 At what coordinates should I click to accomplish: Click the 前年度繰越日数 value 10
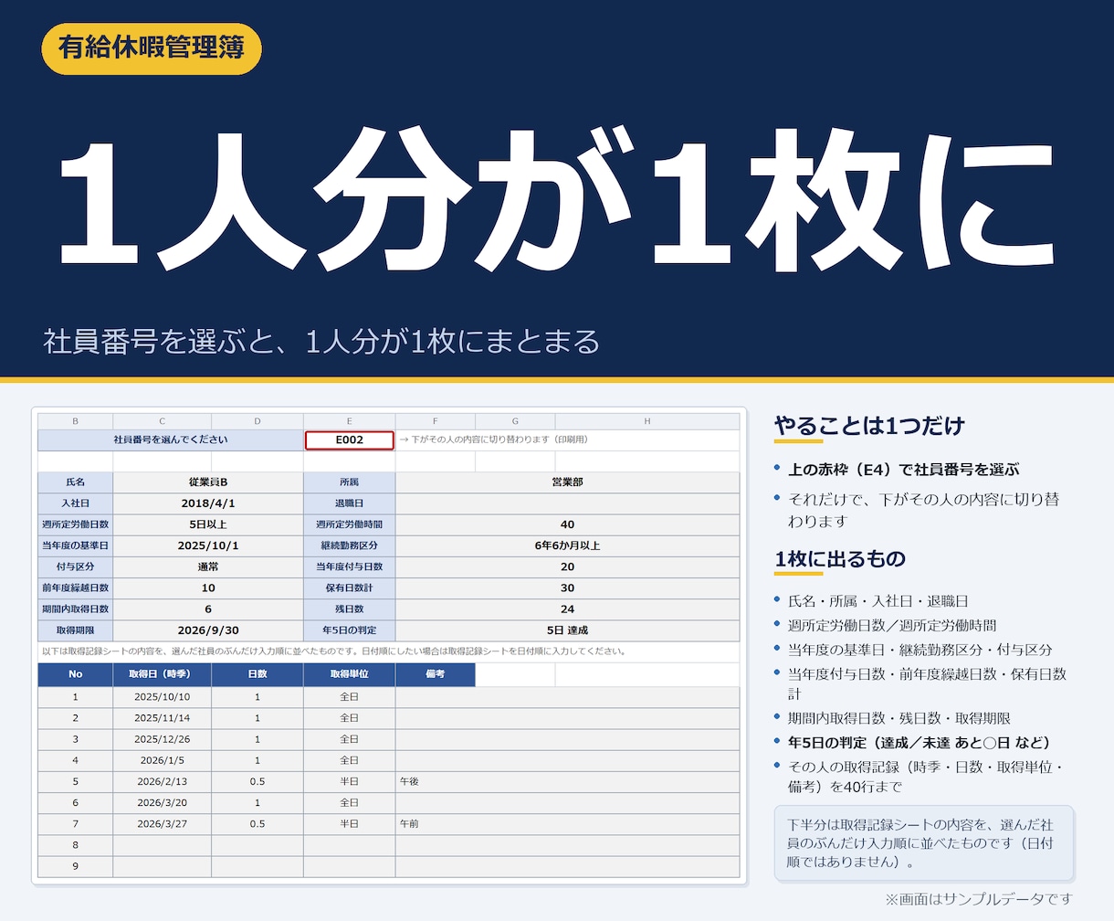click(x=208, y=588)
